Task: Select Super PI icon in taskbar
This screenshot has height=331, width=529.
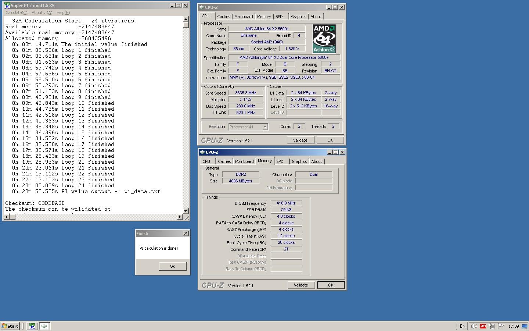Action: [x=32, y=326]
